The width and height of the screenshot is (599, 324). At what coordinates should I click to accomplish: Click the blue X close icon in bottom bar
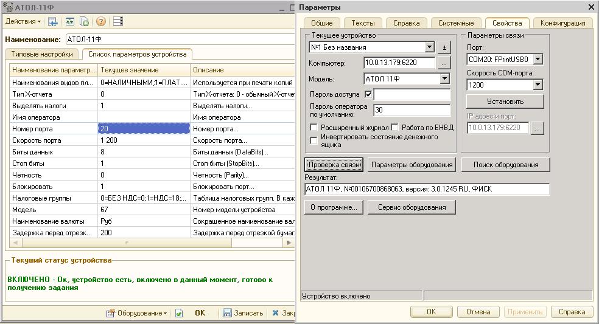coord(275,313)
